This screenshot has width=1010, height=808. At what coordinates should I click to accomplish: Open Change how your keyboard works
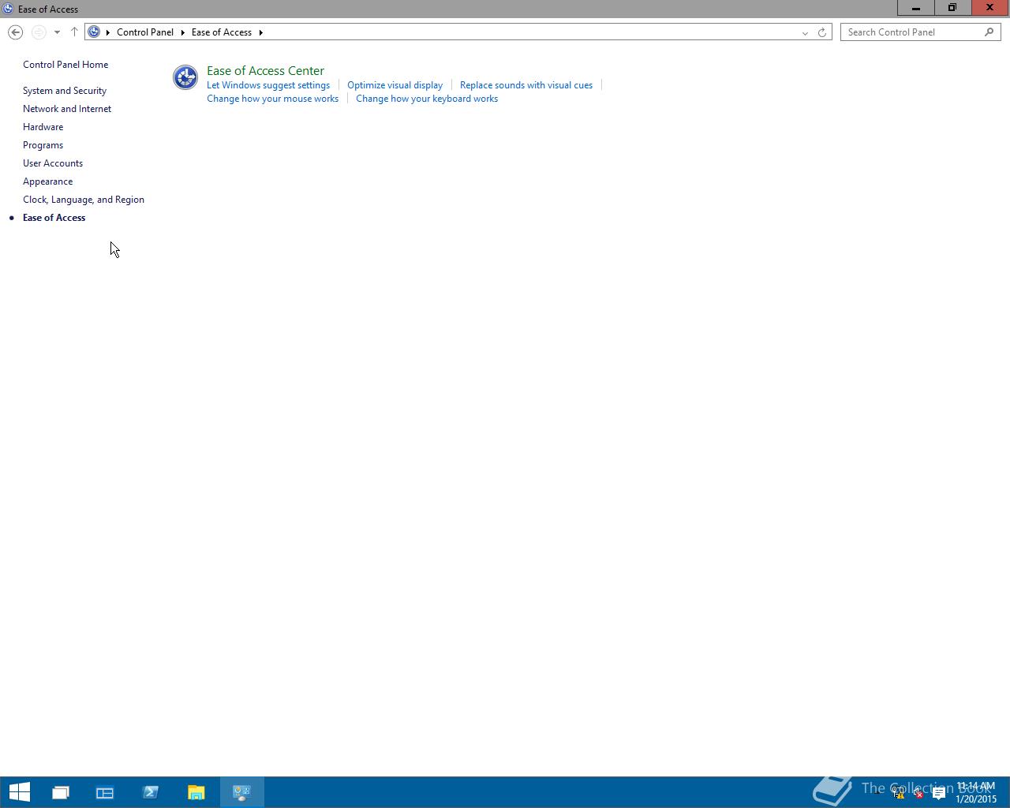click(427, 99)
